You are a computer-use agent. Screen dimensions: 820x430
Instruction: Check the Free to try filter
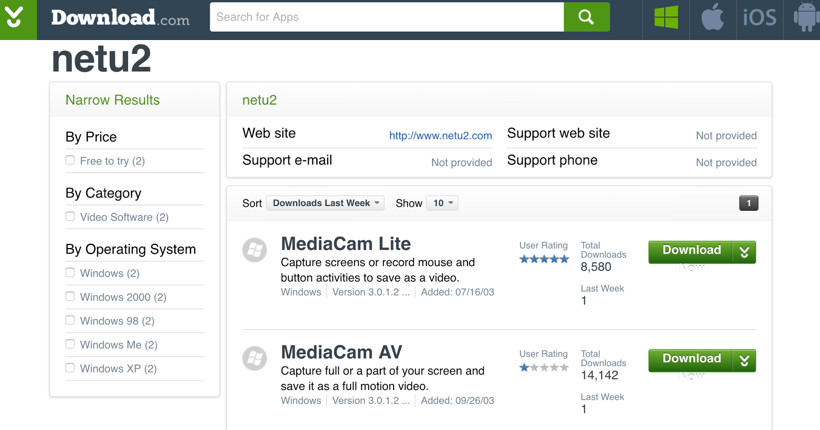point(70,160)
